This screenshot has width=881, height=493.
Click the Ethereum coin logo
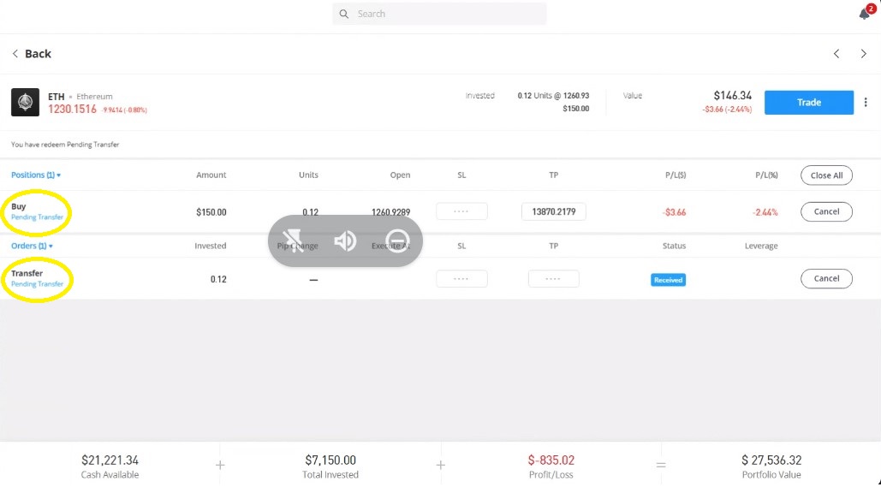pyautogui.click(x=25, y=102)
